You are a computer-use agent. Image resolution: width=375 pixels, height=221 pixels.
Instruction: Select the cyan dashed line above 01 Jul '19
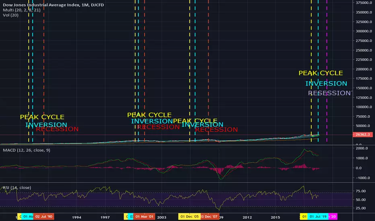318,71
